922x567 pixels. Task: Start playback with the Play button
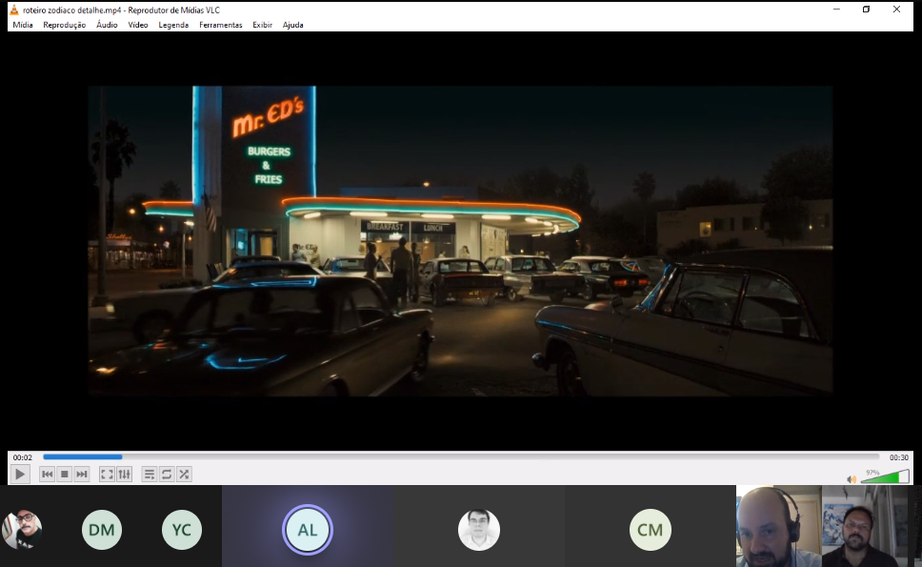(x=19, y=474)
